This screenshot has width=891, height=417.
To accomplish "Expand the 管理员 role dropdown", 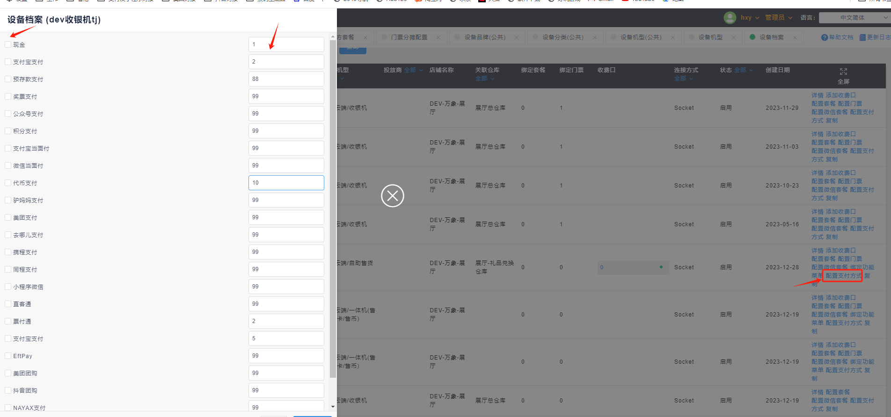I will 779,18.
